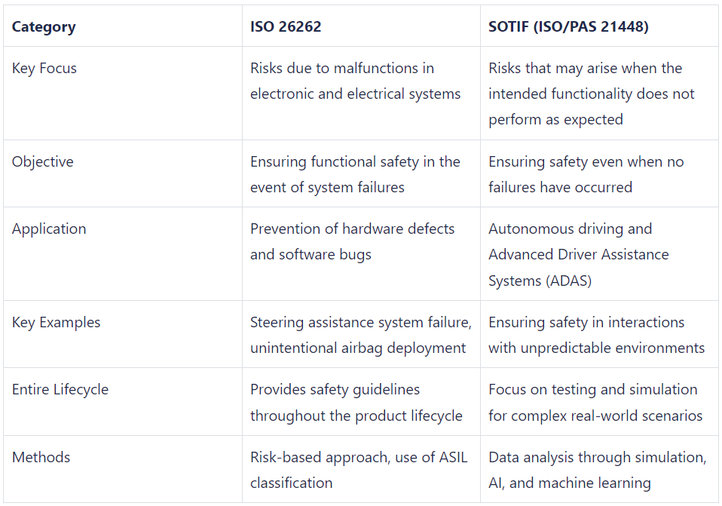The image size is (722, 506).
Task: Click the 'Provides safety guidelines' cell
Action: coord(356,402)
